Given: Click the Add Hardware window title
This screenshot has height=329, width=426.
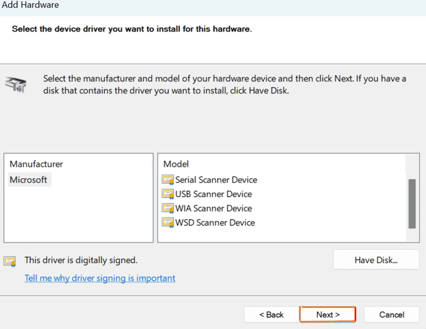Looking at the screenshot, I should coord(31,5).
